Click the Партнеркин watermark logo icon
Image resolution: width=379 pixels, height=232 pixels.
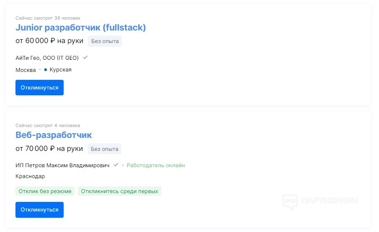pos(290,202)
